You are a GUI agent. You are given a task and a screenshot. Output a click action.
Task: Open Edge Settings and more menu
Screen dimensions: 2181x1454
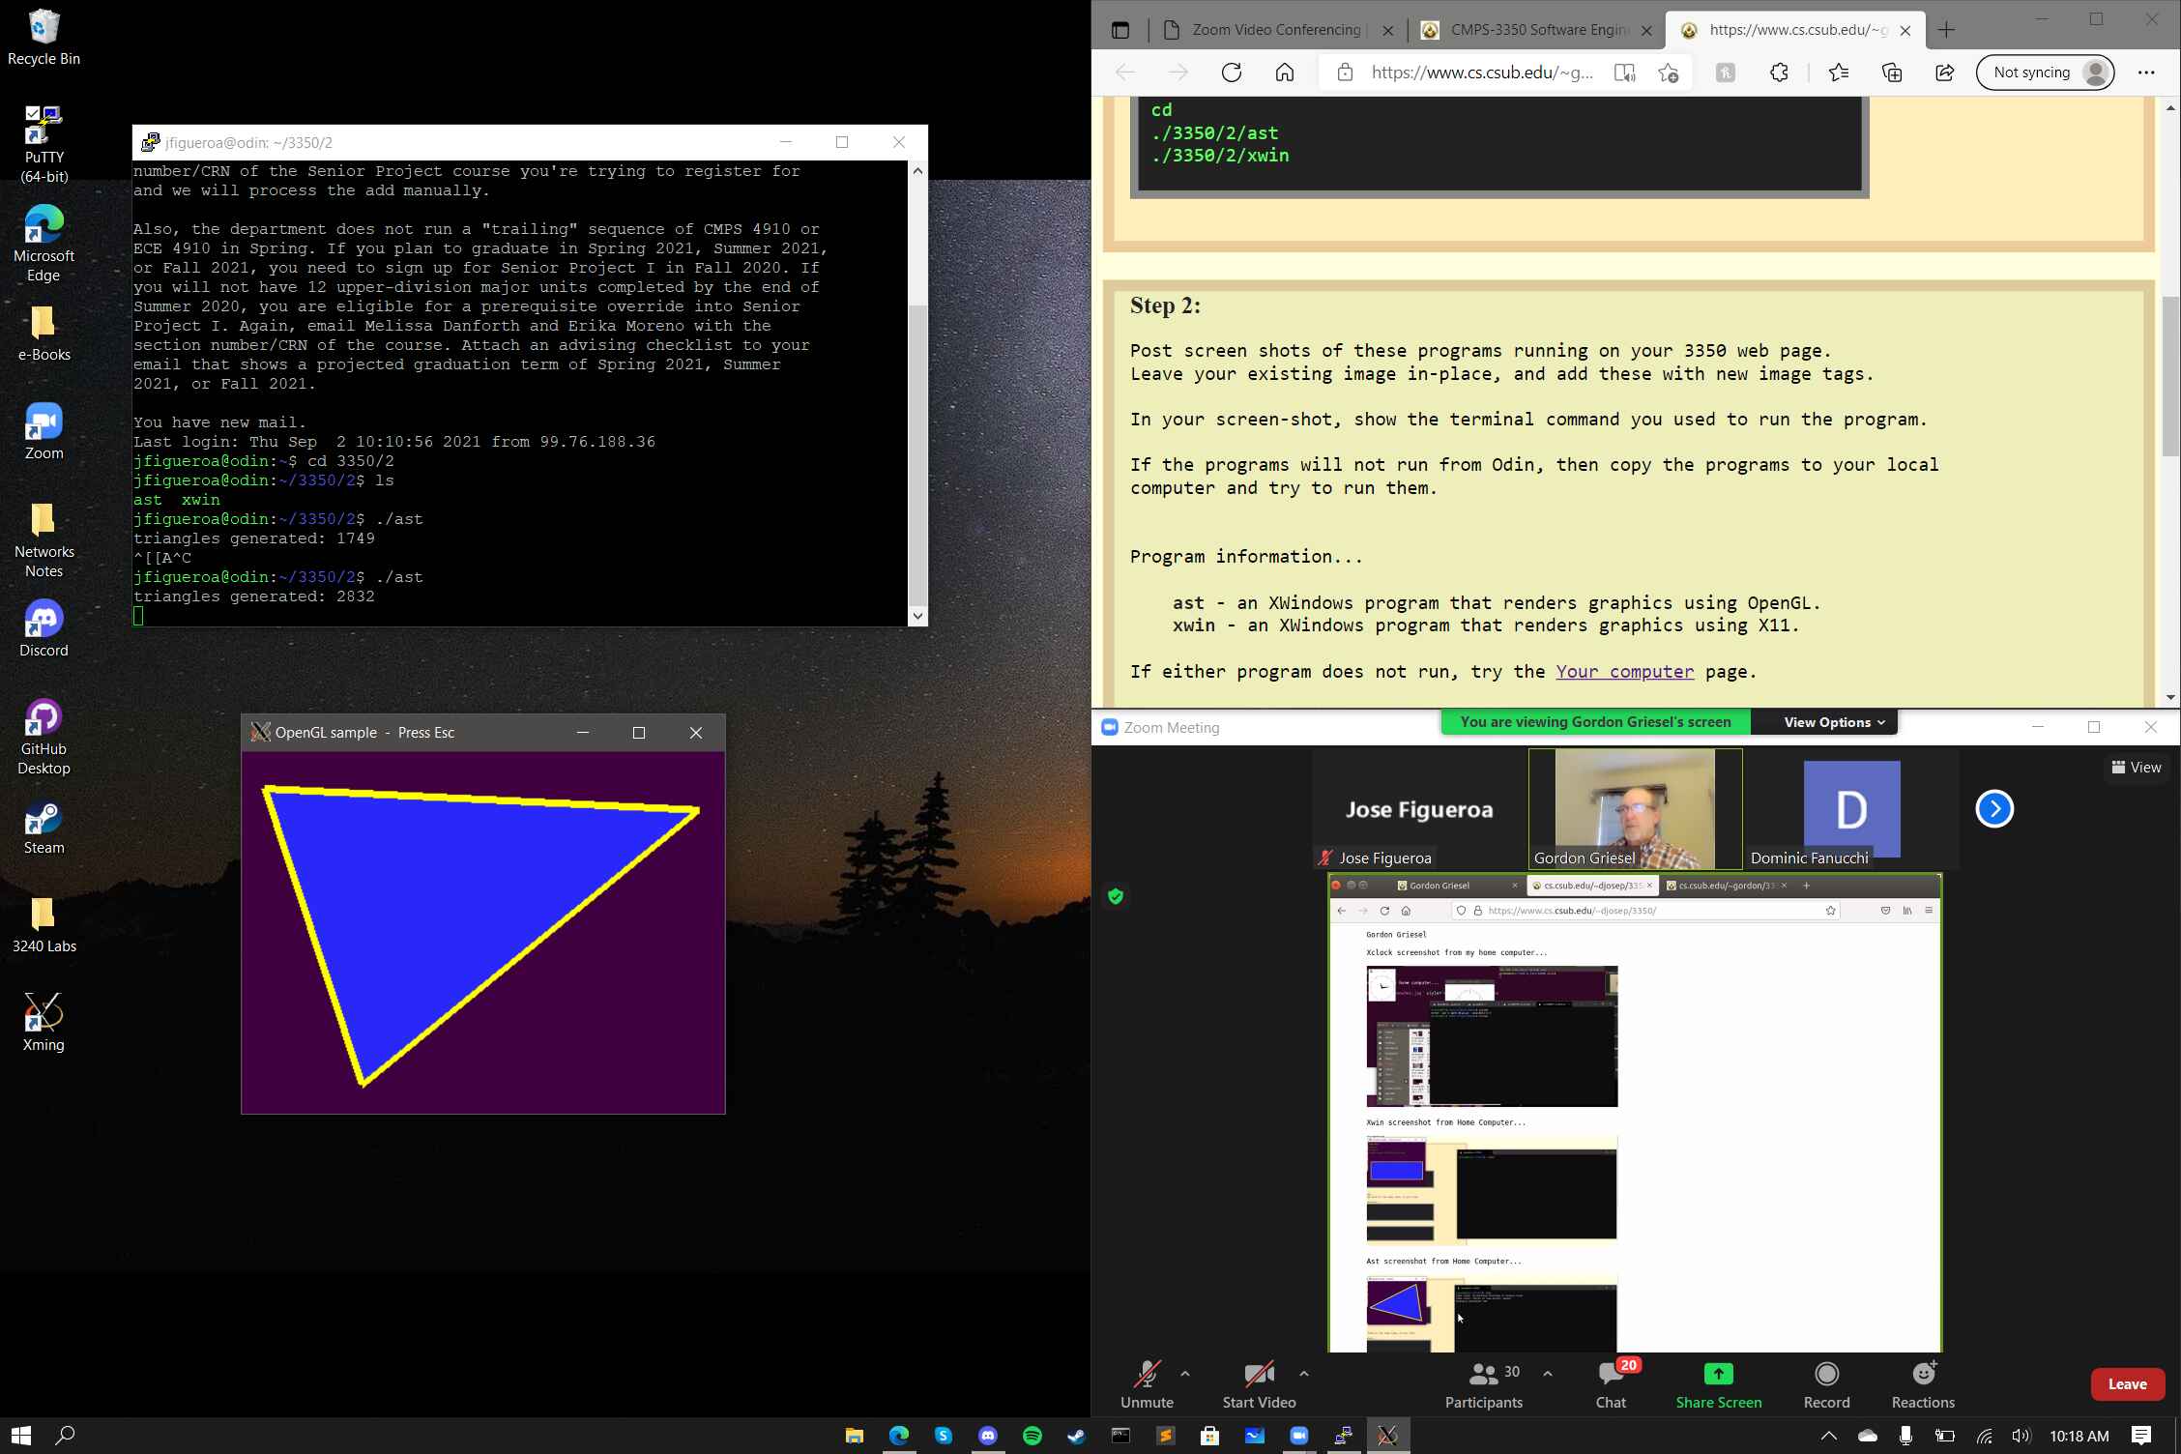point(2146,73)
